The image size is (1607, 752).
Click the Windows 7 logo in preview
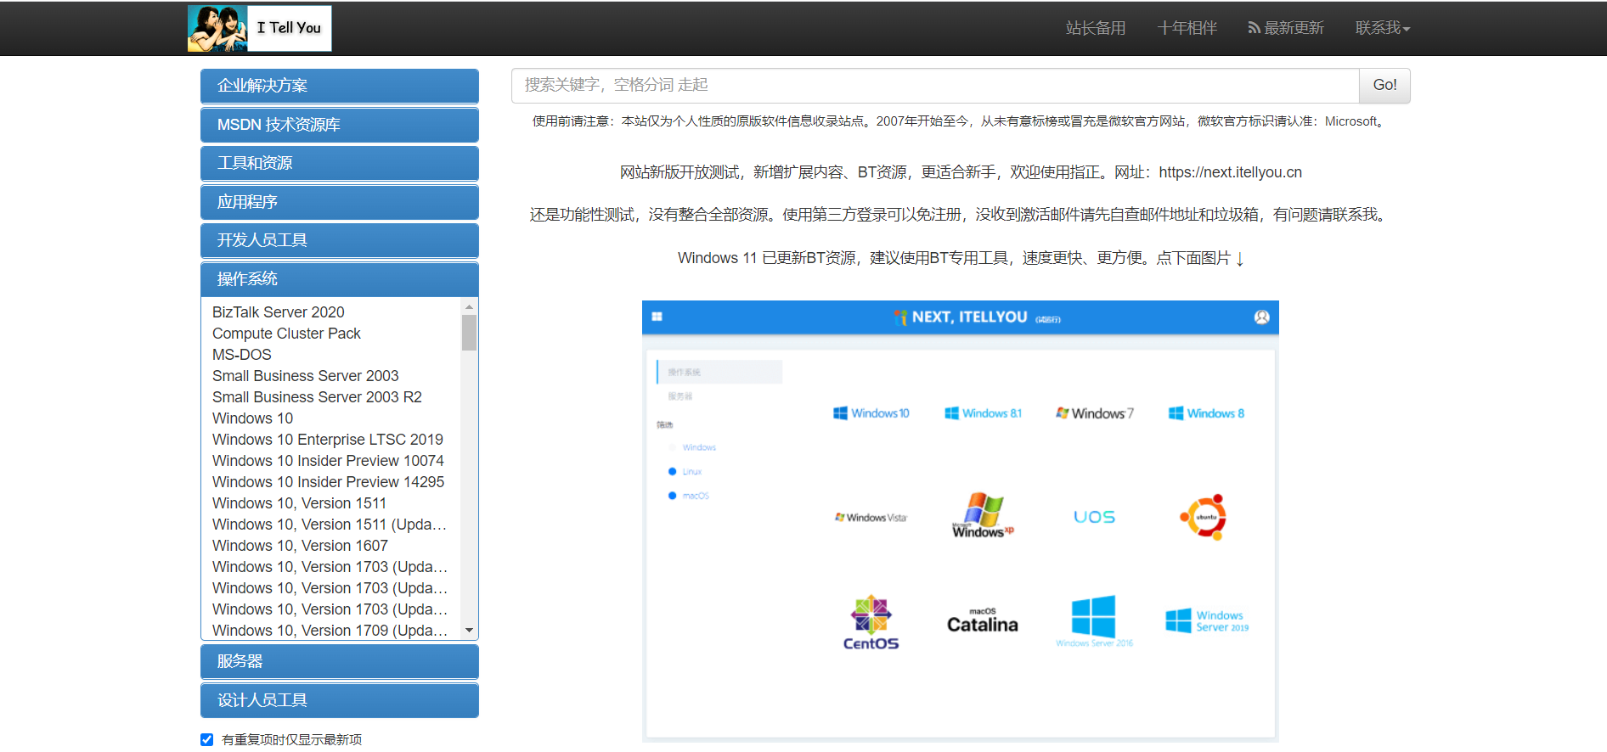tap(1094, 413)
